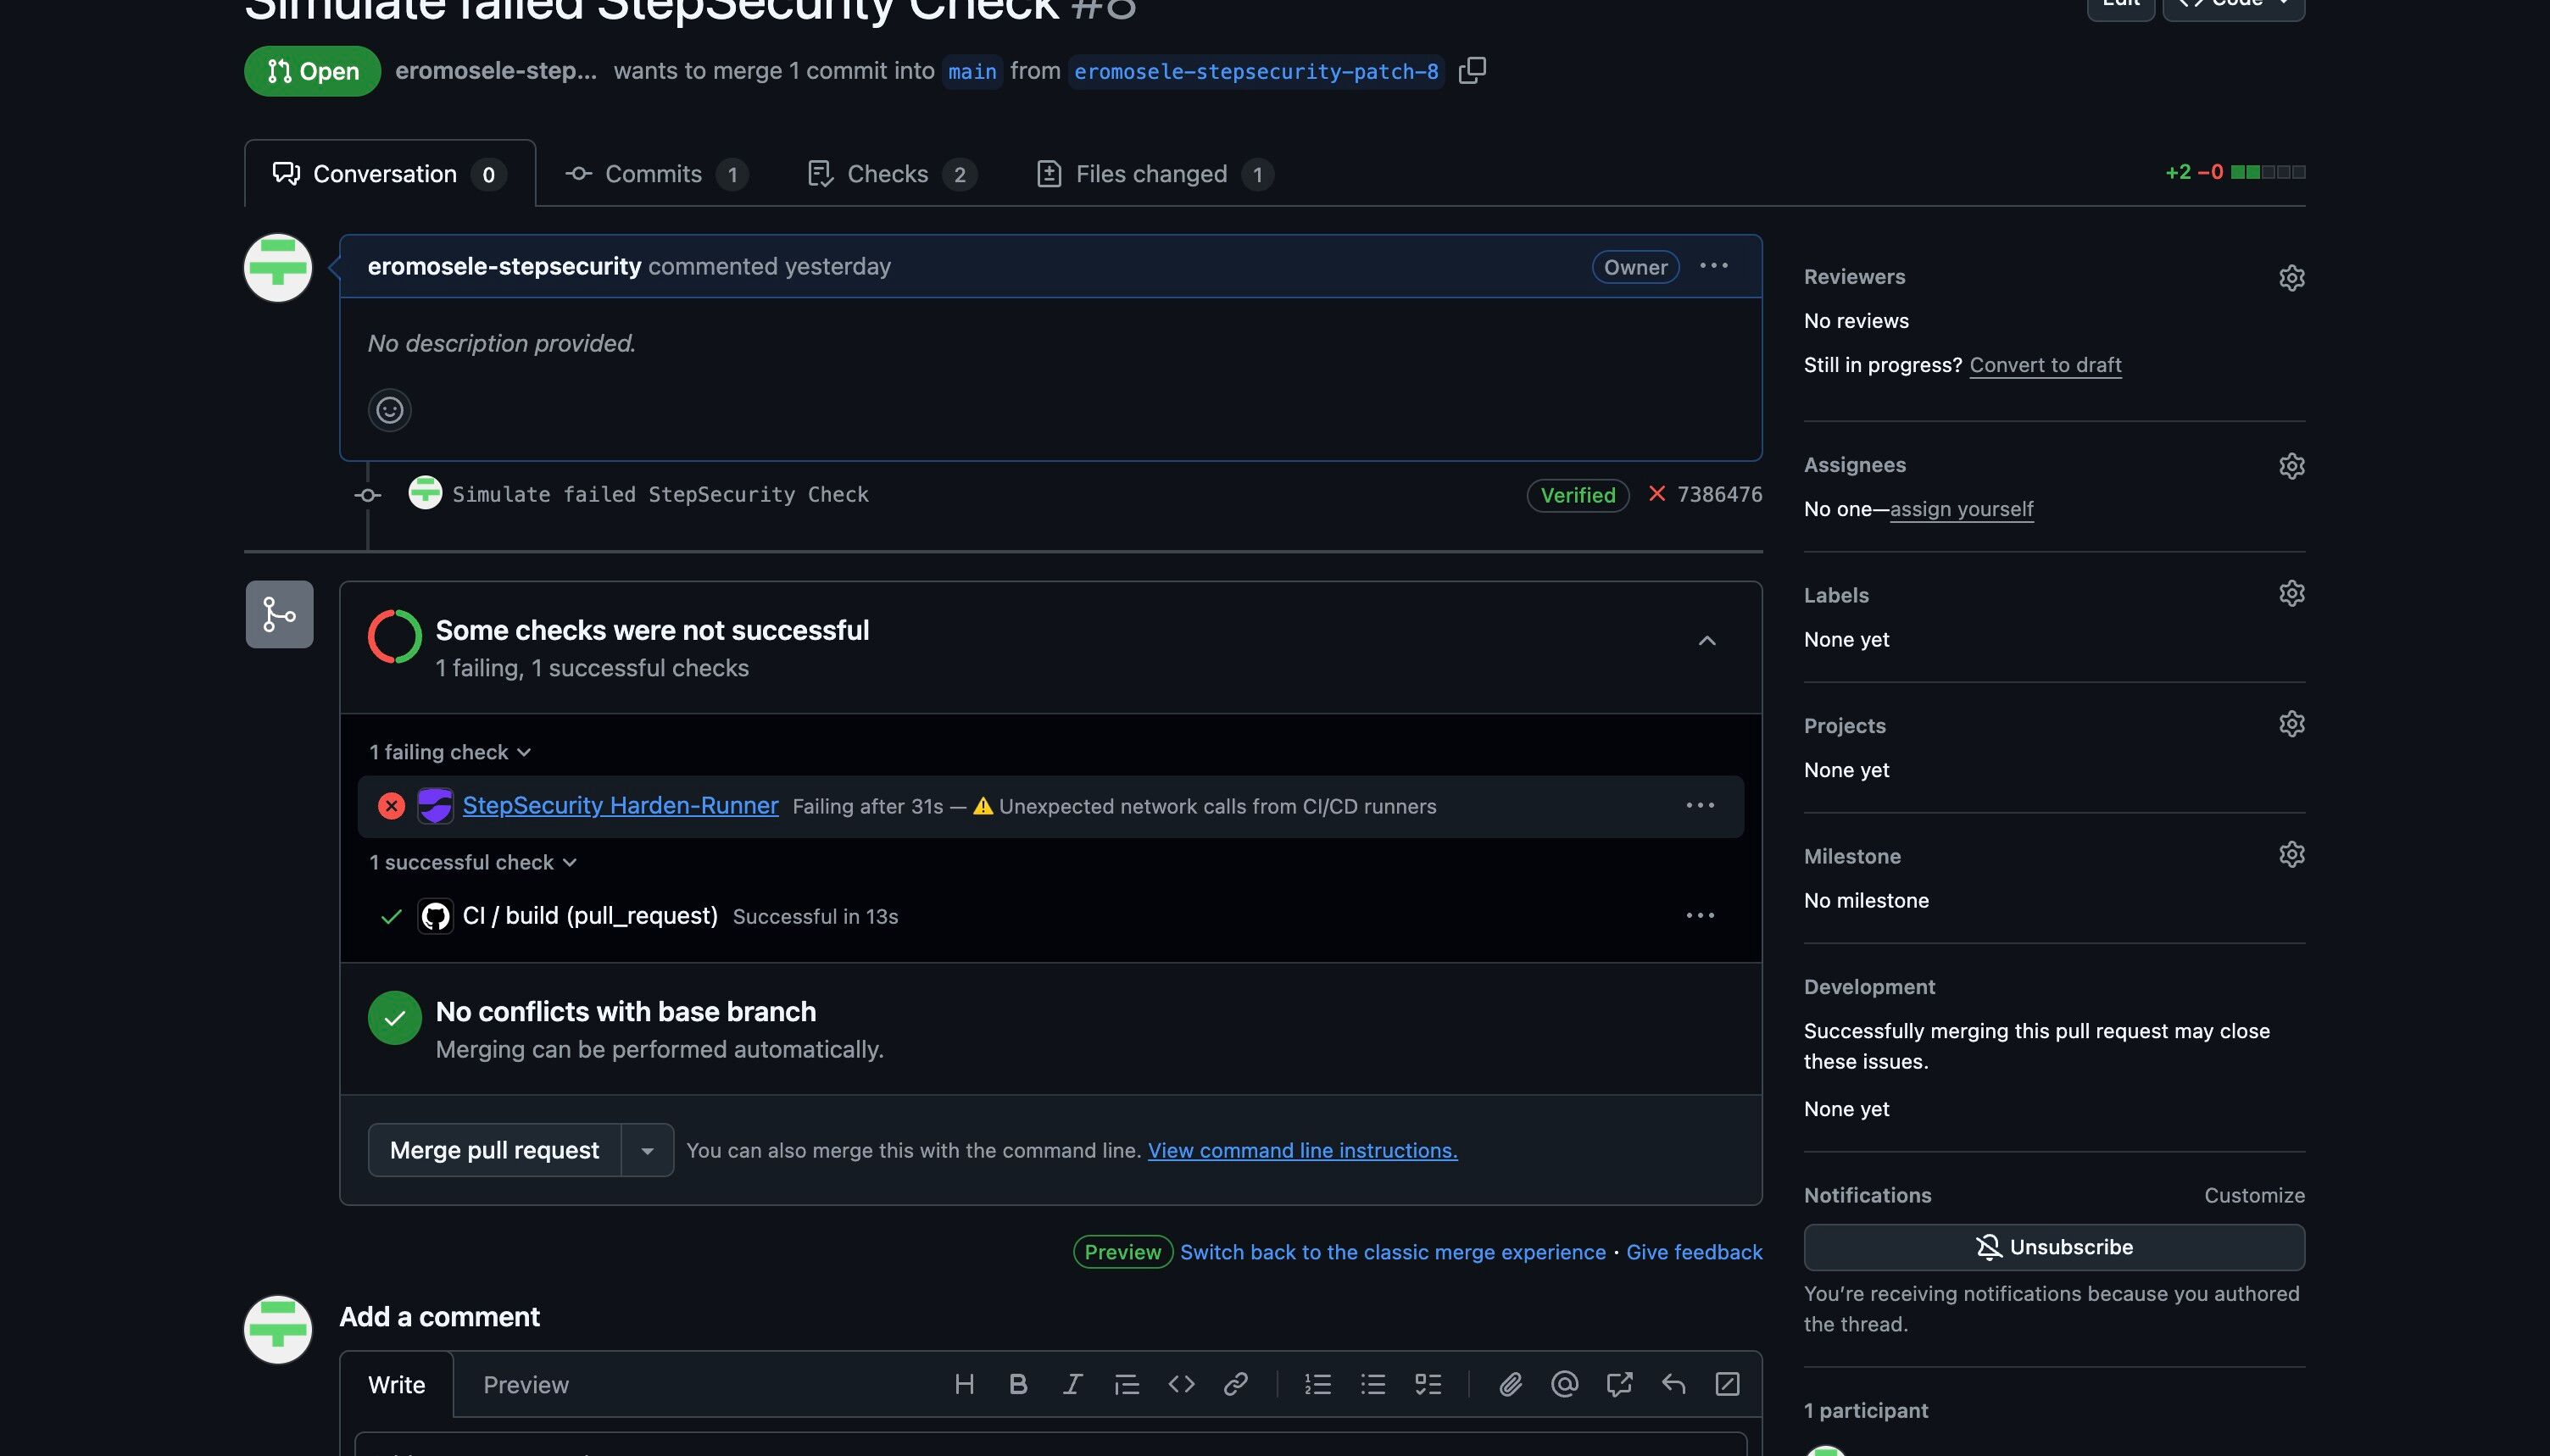2550x1456 pixels.
Task: Apply bold formatting in the comment editor
Action: [1018, 1384]
